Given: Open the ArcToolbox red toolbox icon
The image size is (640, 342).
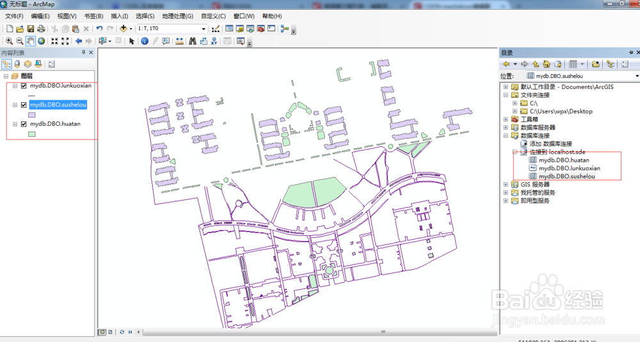Looking at the screenshot, I should tap(261, 29).
